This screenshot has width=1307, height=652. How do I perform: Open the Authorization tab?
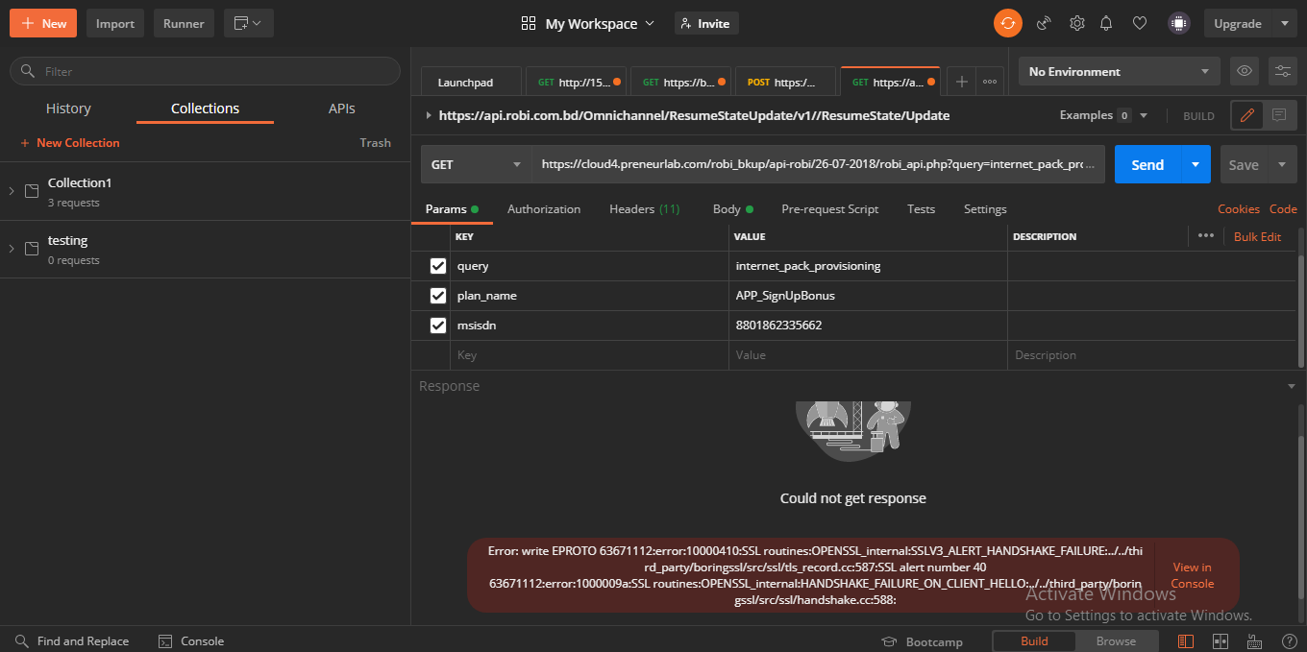544,209
